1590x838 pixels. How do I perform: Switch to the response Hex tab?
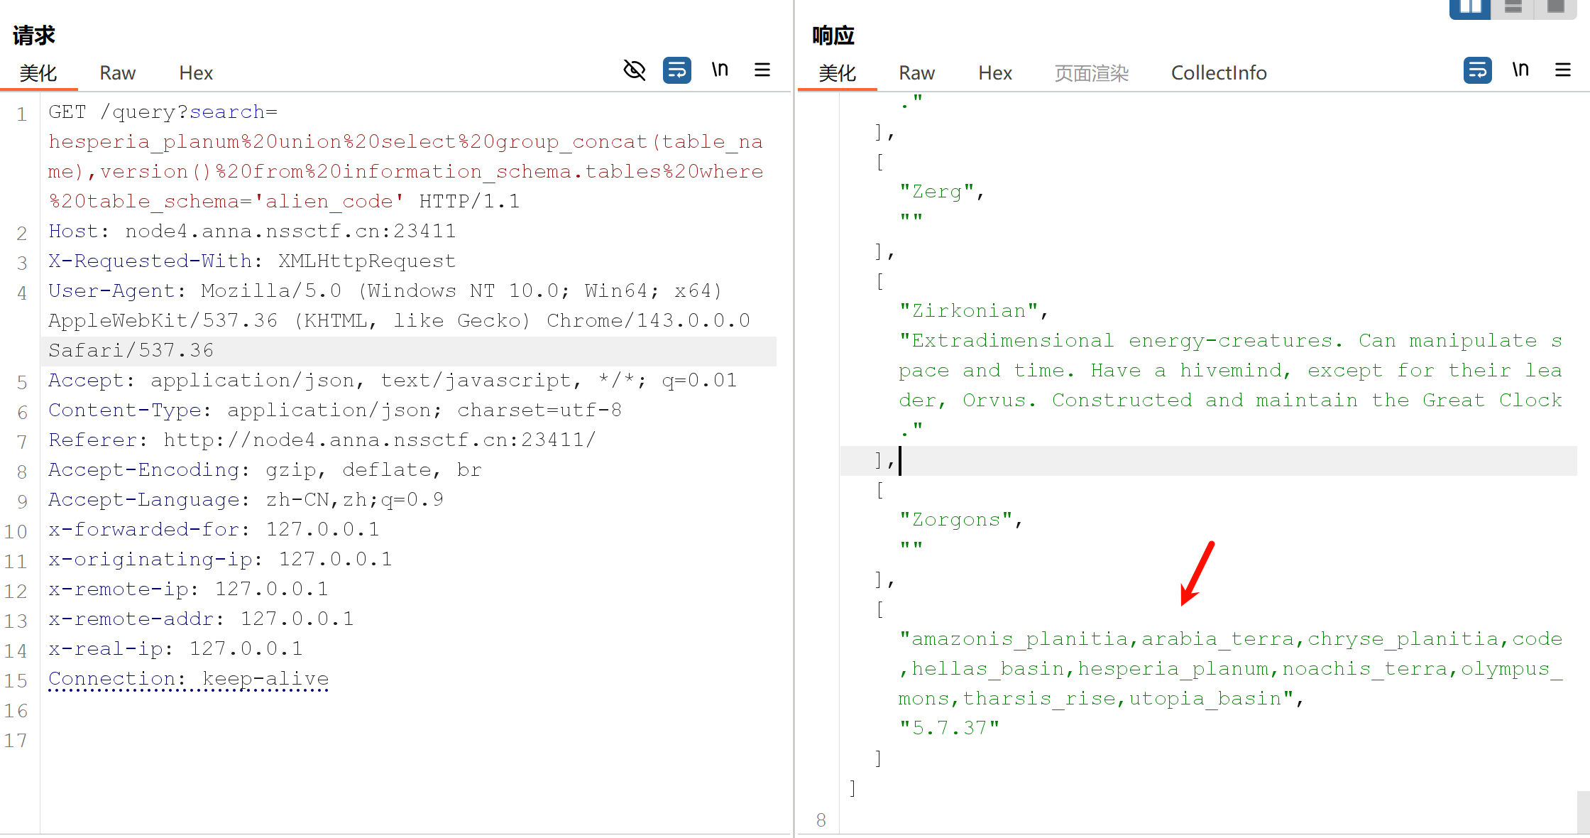pos(995,73)
